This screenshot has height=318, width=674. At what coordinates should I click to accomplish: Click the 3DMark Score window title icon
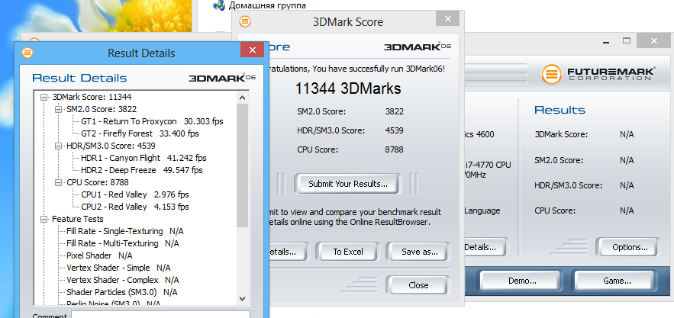tap(245, 21)
